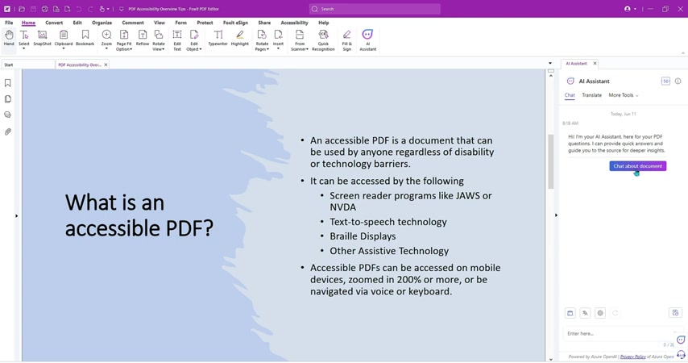
Task: Open the File menu
Action: [9, 23]
